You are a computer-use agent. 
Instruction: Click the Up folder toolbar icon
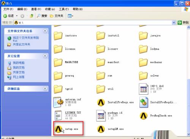coord(32,16)
